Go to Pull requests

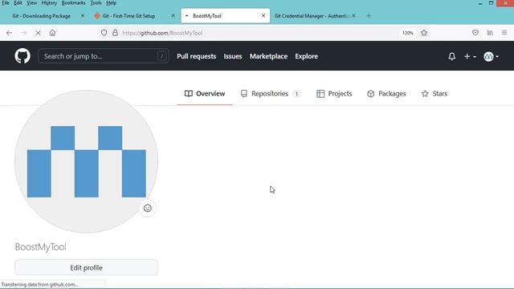pyautogui.click(x=196, y=56)
